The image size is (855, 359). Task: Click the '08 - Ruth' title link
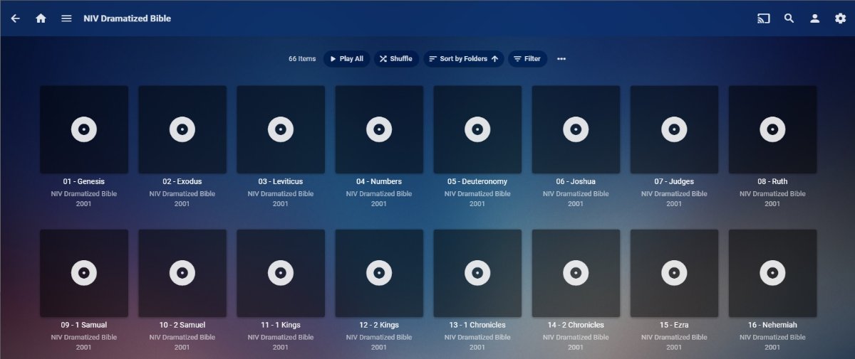[772, 181]
